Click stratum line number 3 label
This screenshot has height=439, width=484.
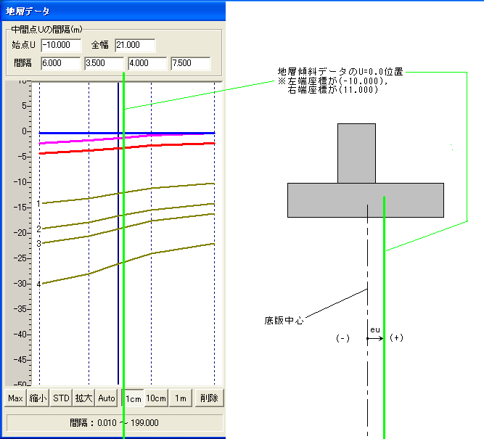pyautogui.click(x=38, y=243)
